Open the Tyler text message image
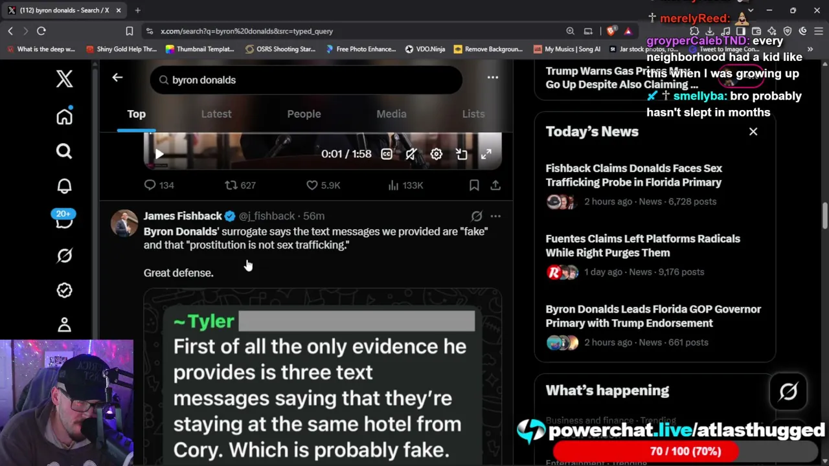 pyautogui.click(x=323, y=377)
